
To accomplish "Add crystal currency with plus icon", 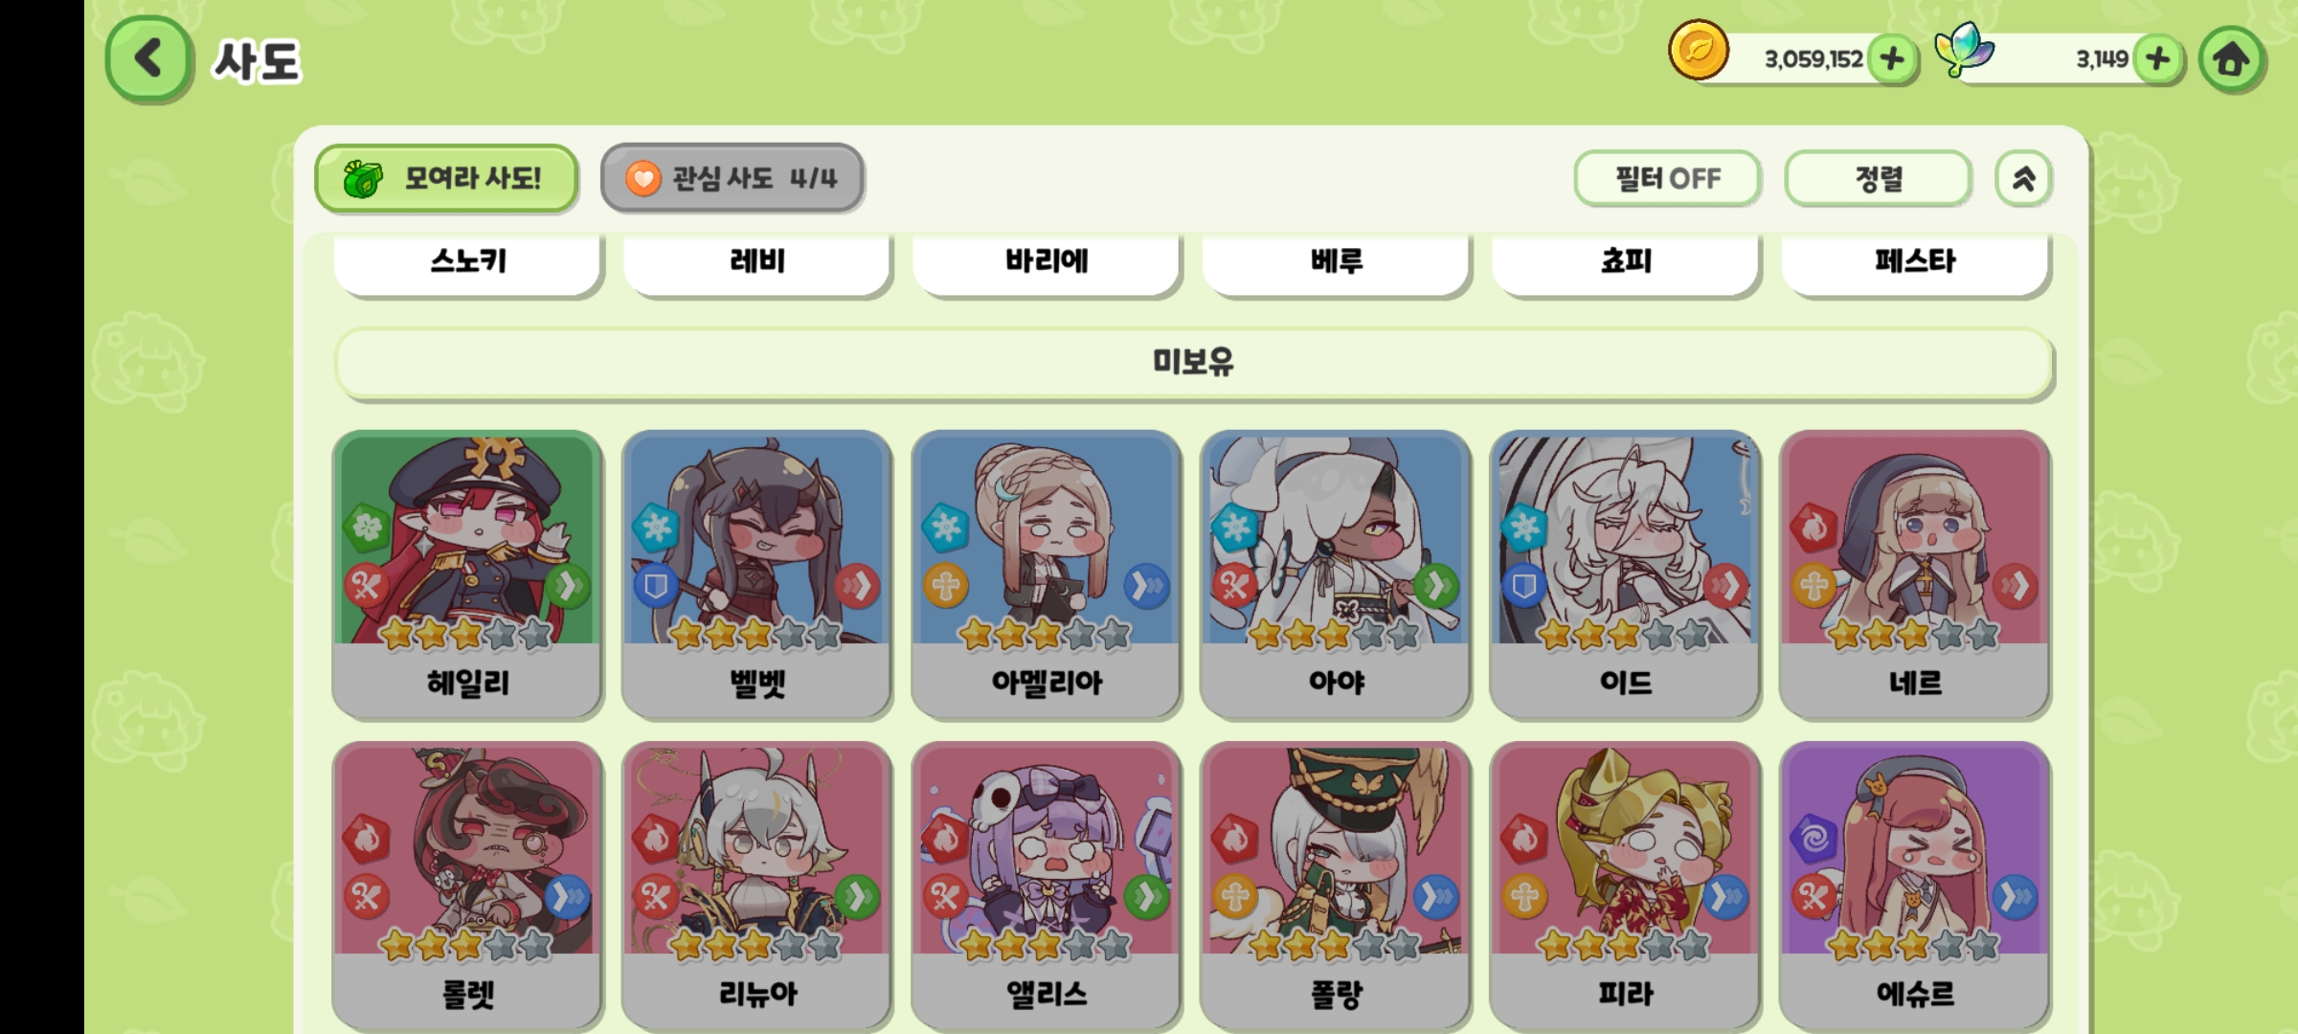I will (x=2158, y=59).
